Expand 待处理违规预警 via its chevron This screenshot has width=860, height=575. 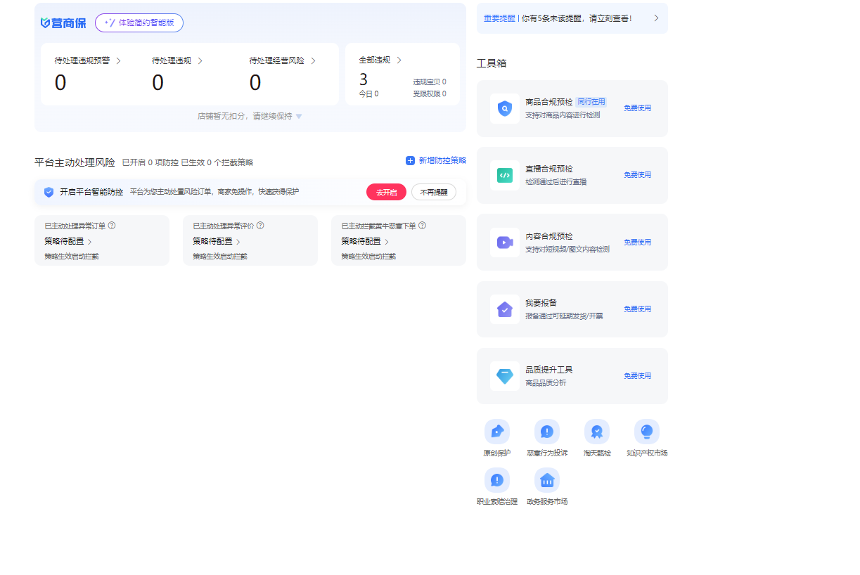(x=118, y=61)
